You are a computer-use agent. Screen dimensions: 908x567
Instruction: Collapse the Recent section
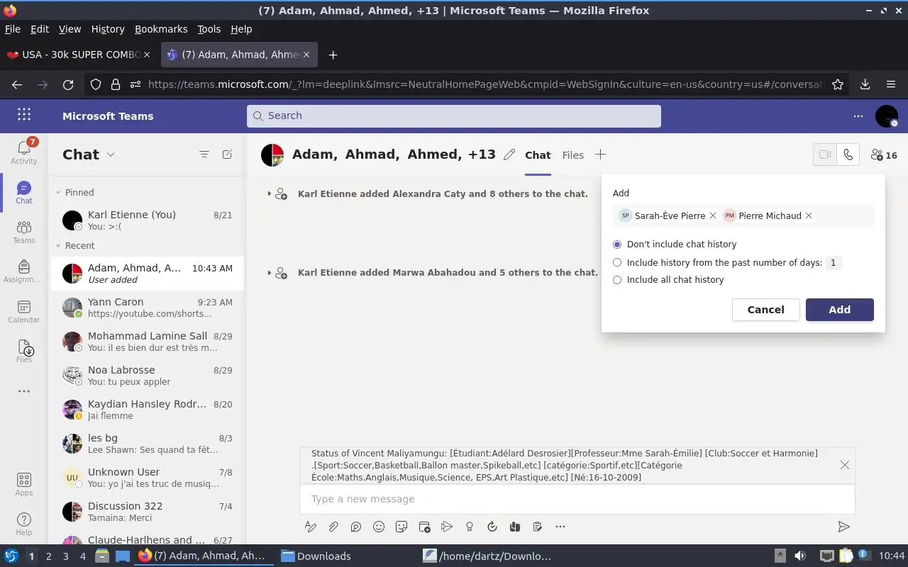point(58,246)
